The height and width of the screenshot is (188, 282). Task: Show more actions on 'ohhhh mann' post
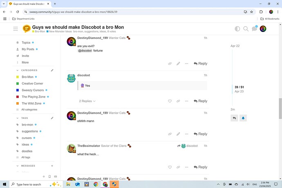click(x=186, y=134)
